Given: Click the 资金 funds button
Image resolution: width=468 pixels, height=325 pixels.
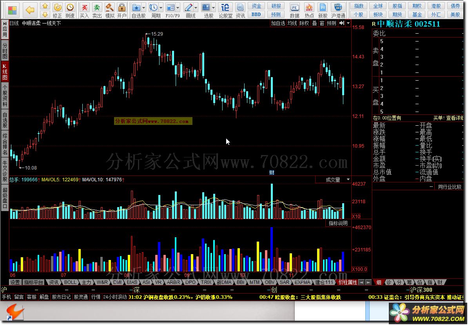Looking at the screenshot, I should (256, 6).
